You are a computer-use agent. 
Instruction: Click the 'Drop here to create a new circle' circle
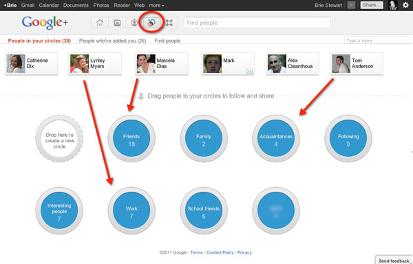[59, 138]
